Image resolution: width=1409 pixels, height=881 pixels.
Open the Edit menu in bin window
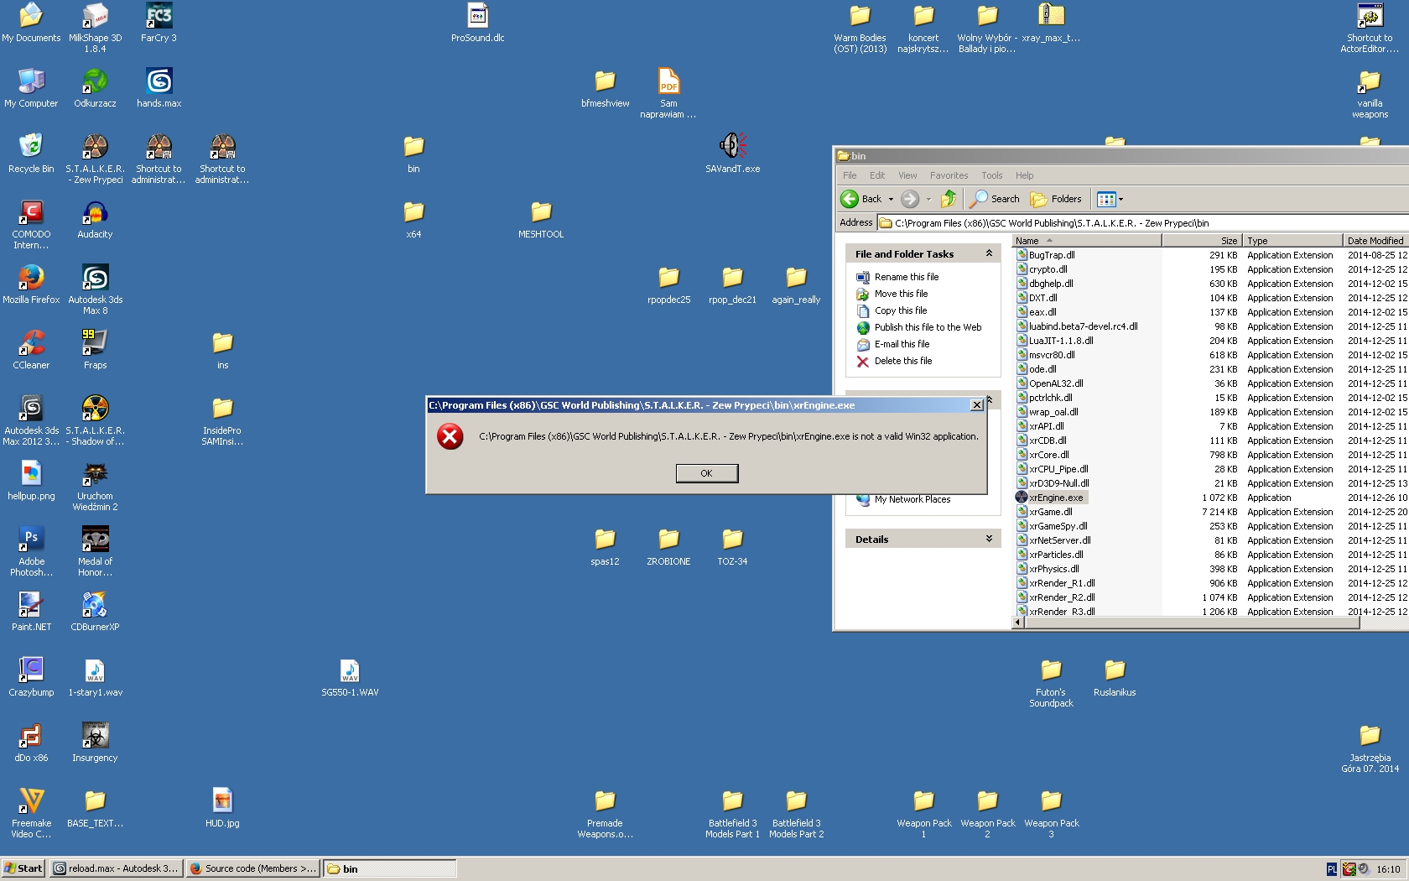click(x=877, y=175)
